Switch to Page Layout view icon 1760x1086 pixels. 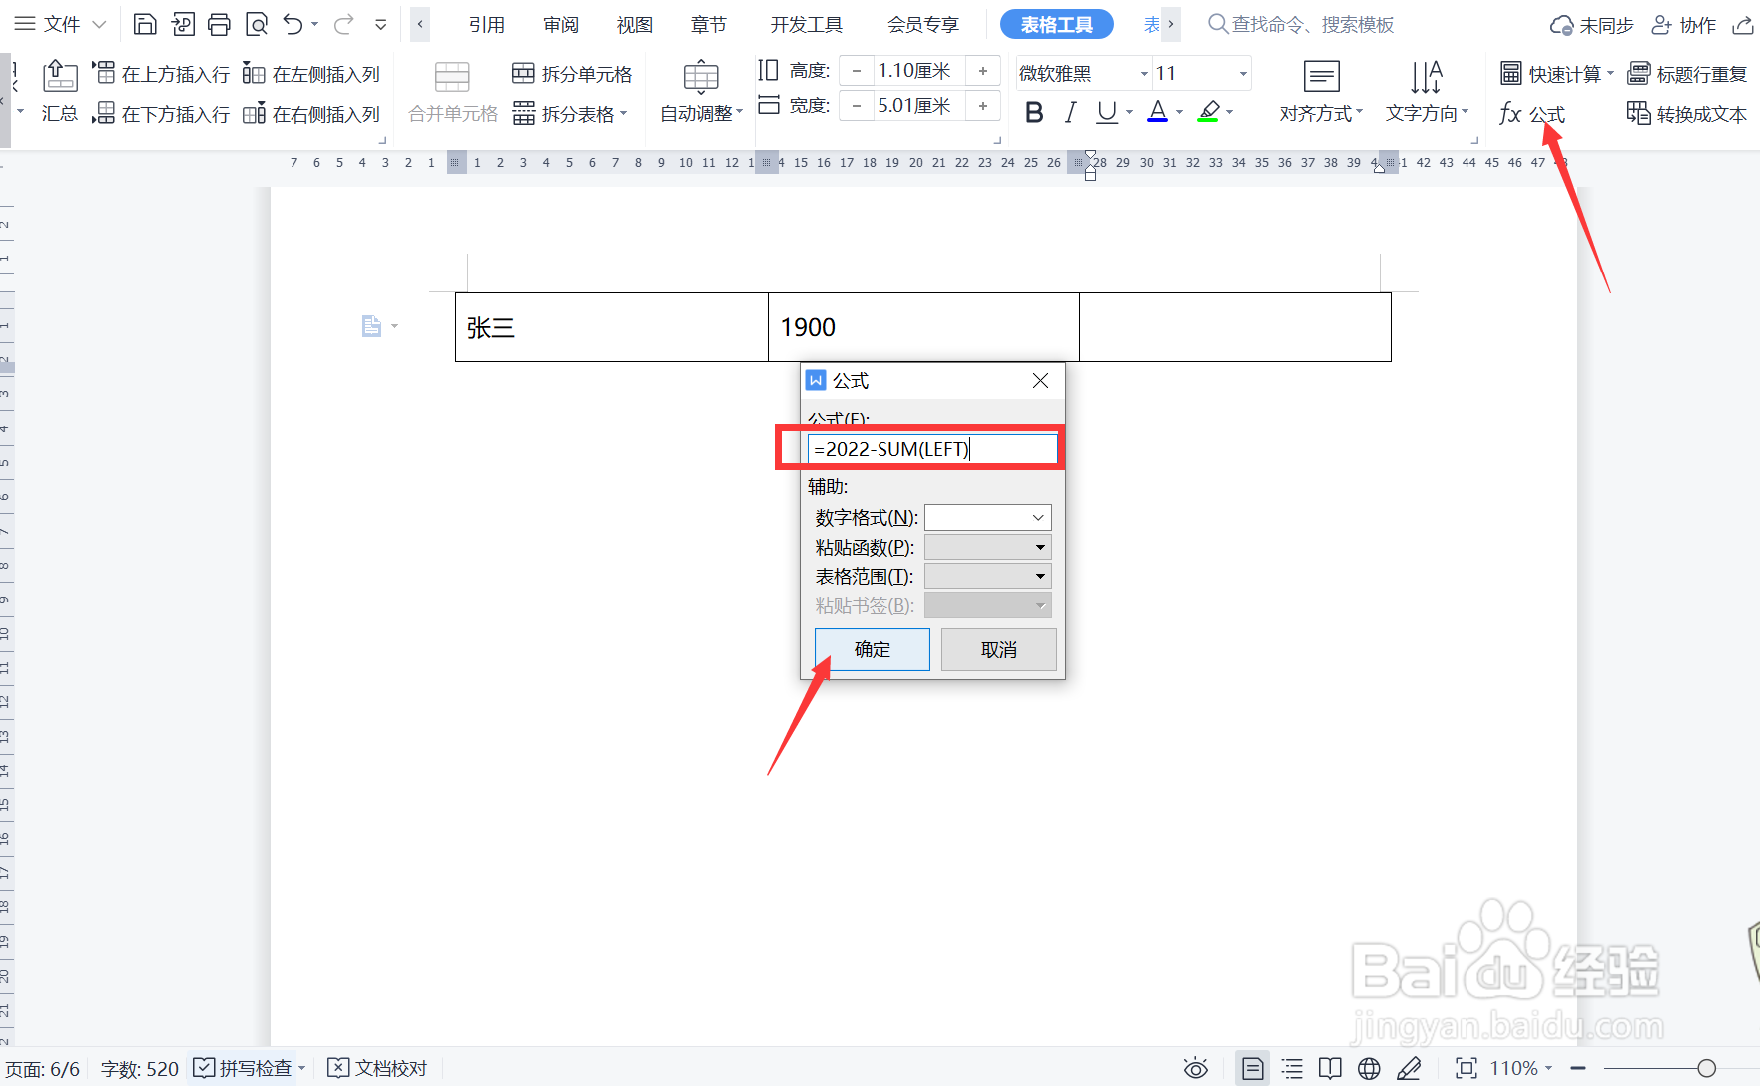click(1252, 1069)
